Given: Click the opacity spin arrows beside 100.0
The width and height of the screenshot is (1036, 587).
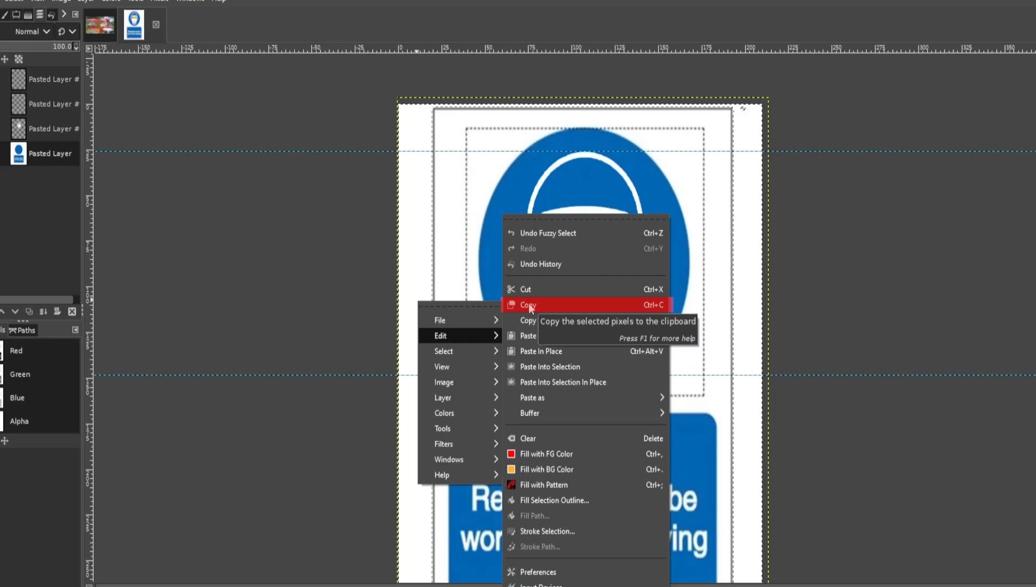Looking at the screenshot, I should (76, 47).
